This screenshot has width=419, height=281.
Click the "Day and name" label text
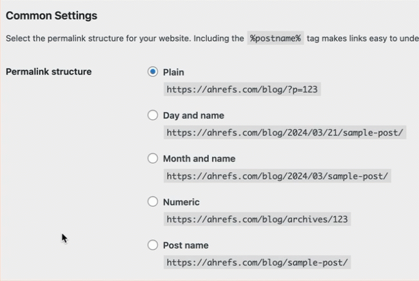pos(193,115)
